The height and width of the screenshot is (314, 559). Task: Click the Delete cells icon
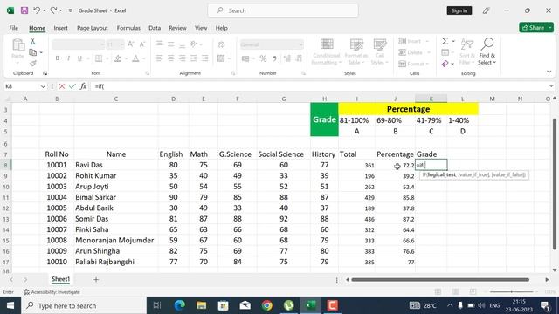coord(403,52)
